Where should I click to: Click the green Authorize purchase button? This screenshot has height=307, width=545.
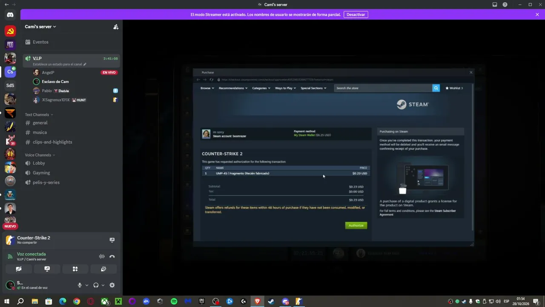(x=356, y=225)
